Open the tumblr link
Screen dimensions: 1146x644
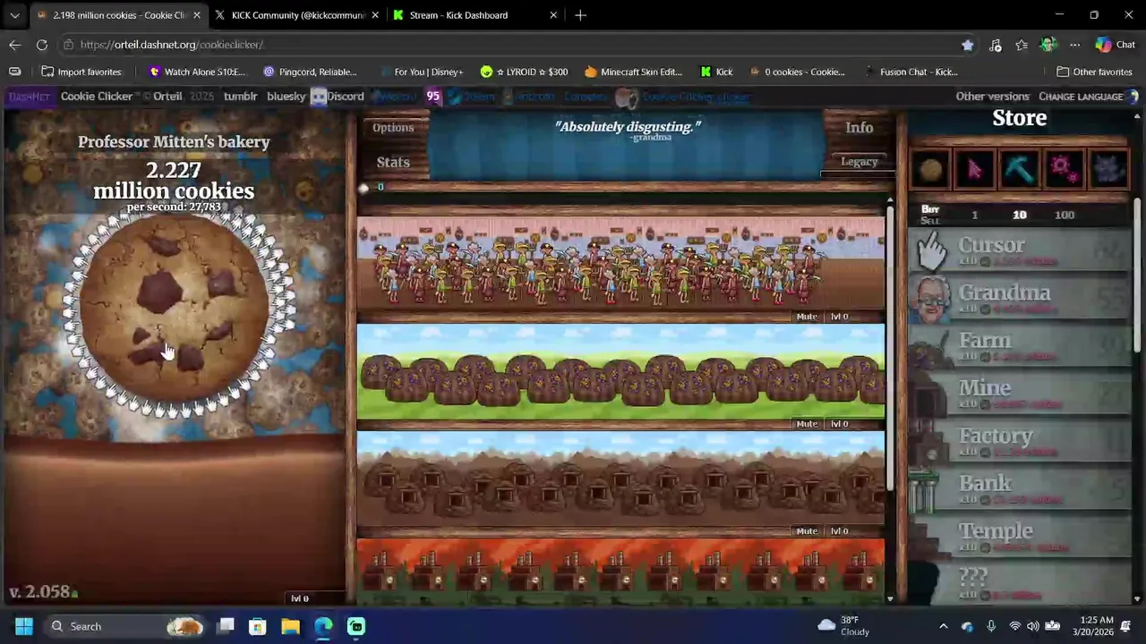coord(240,97)
